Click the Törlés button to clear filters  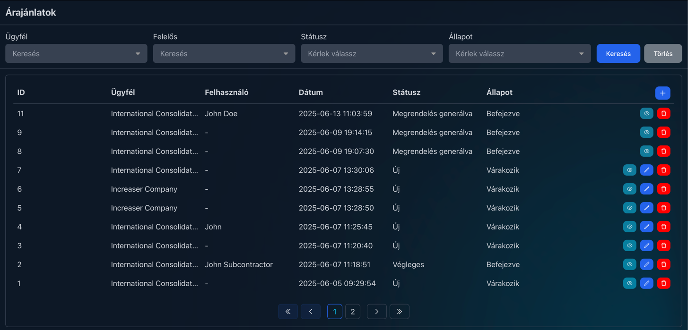pyautogui.click(x=662, y=54)
